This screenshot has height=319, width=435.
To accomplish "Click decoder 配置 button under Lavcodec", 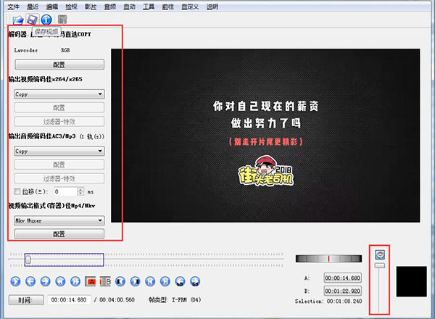I will coord(59,65).
